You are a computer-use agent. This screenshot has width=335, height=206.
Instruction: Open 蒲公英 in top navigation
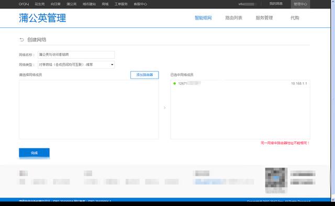(72, 4)
